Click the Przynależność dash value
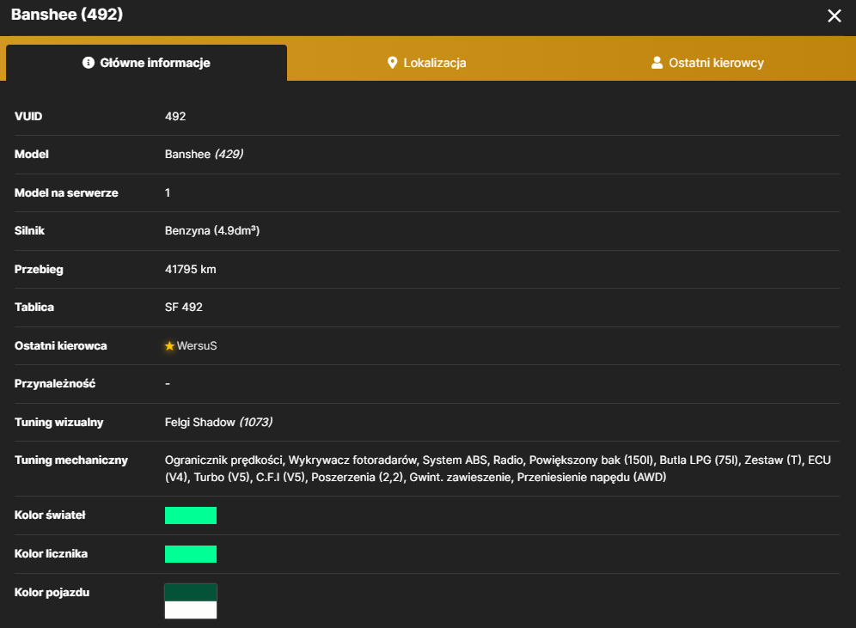The image size is (856, 628). tap(168, 383)
